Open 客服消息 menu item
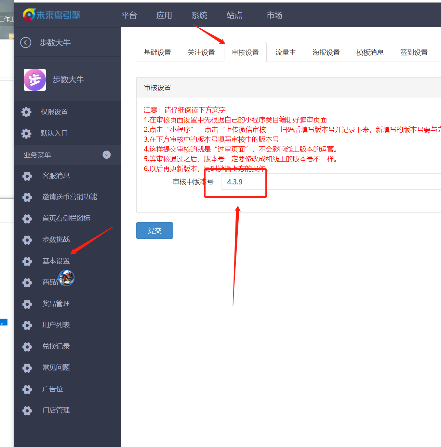Viewport: 441px width, 447px height. pos(56,176)
